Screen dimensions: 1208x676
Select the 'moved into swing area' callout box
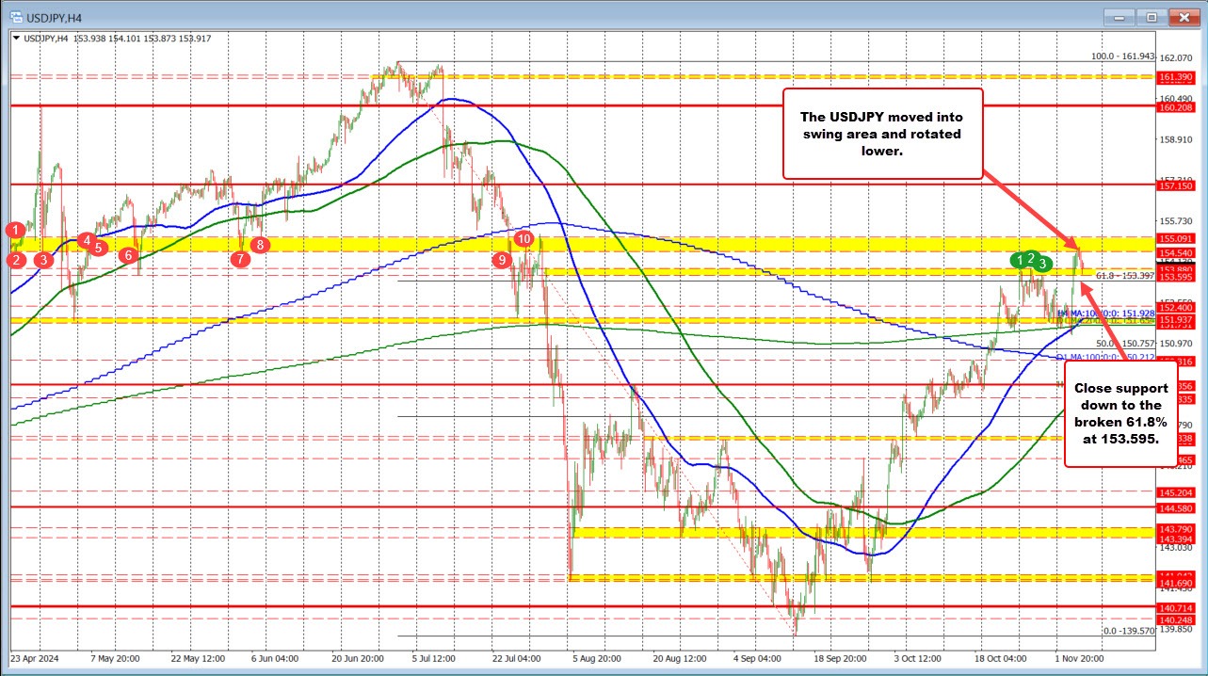click(882, 134)
